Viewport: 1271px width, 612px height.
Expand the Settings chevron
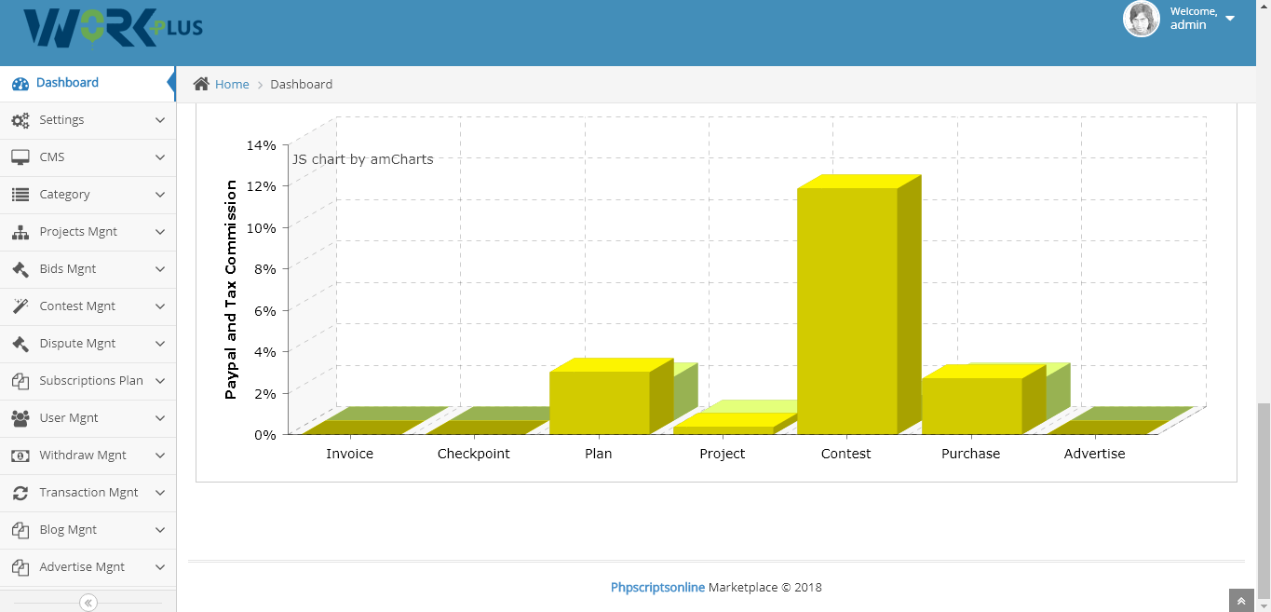pyautogui.click(x=160, y=120)
